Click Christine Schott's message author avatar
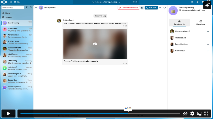This screenshot has height=119, width=213. pyautogui.click(x=59, y=21)
